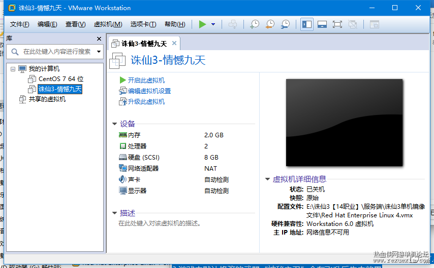This screenshot has width=434, height=268.
Task: Toggle the library sidebar view icon
Action: tap(306, 24)
